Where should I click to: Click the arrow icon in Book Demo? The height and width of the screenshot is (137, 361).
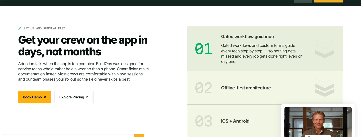45,97
